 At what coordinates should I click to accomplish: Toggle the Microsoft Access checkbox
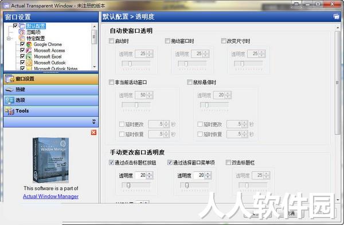[x=22, y=51]
